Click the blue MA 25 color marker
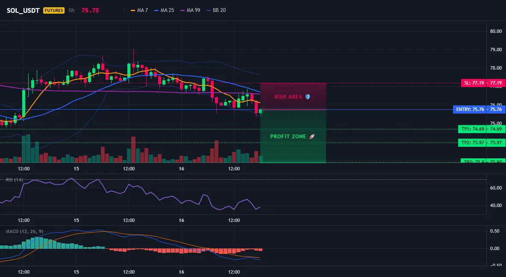 click(156, 10)
